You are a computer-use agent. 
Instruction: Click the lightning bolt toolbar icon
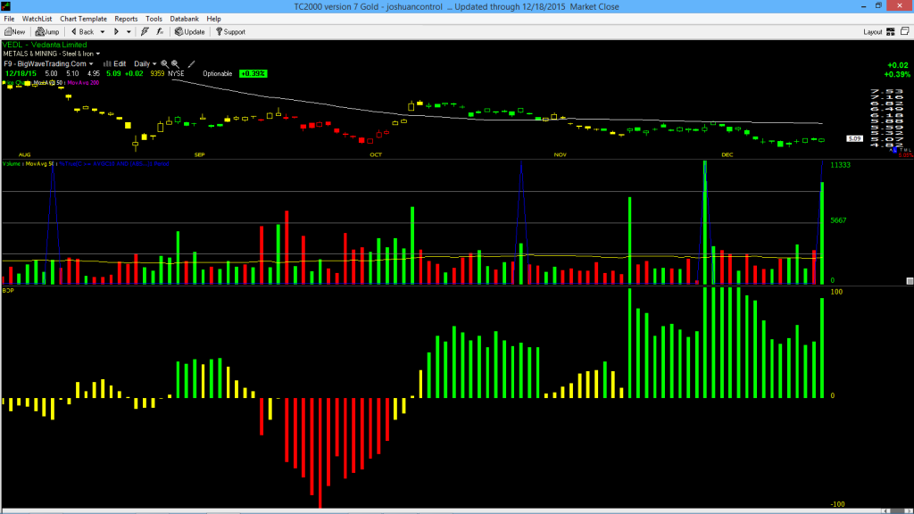[x=145, y=32]
